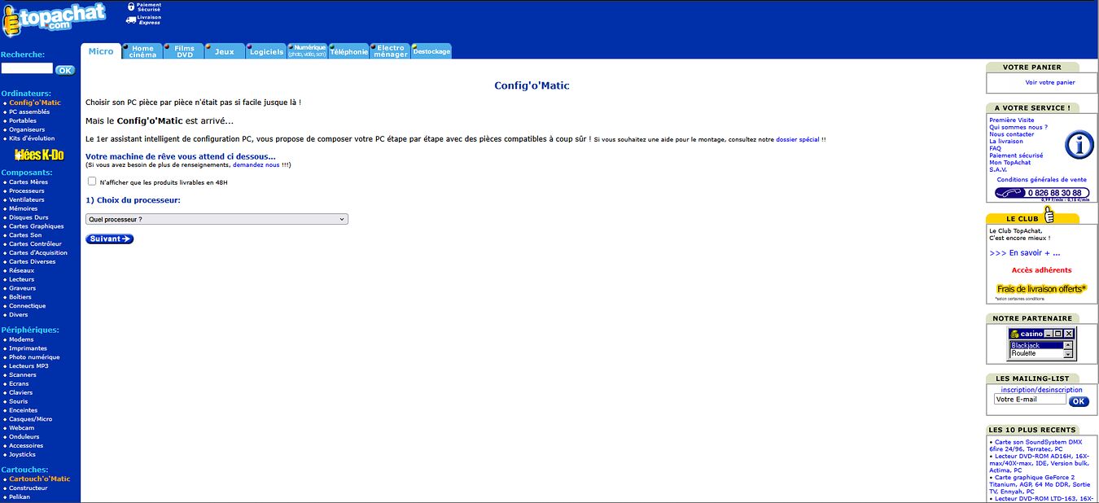Click Nous contacter link
Screen dimensions: 1099x503
click(x=1012, y=134)
